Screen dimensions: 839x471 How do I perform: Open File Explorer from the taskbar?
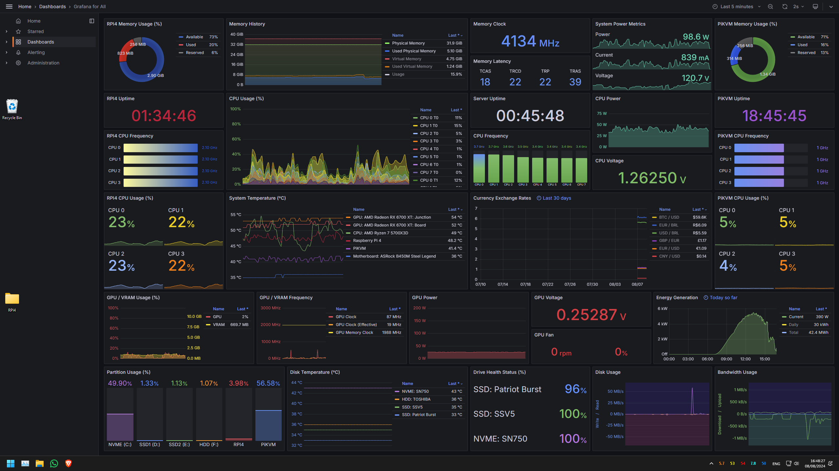40,463
